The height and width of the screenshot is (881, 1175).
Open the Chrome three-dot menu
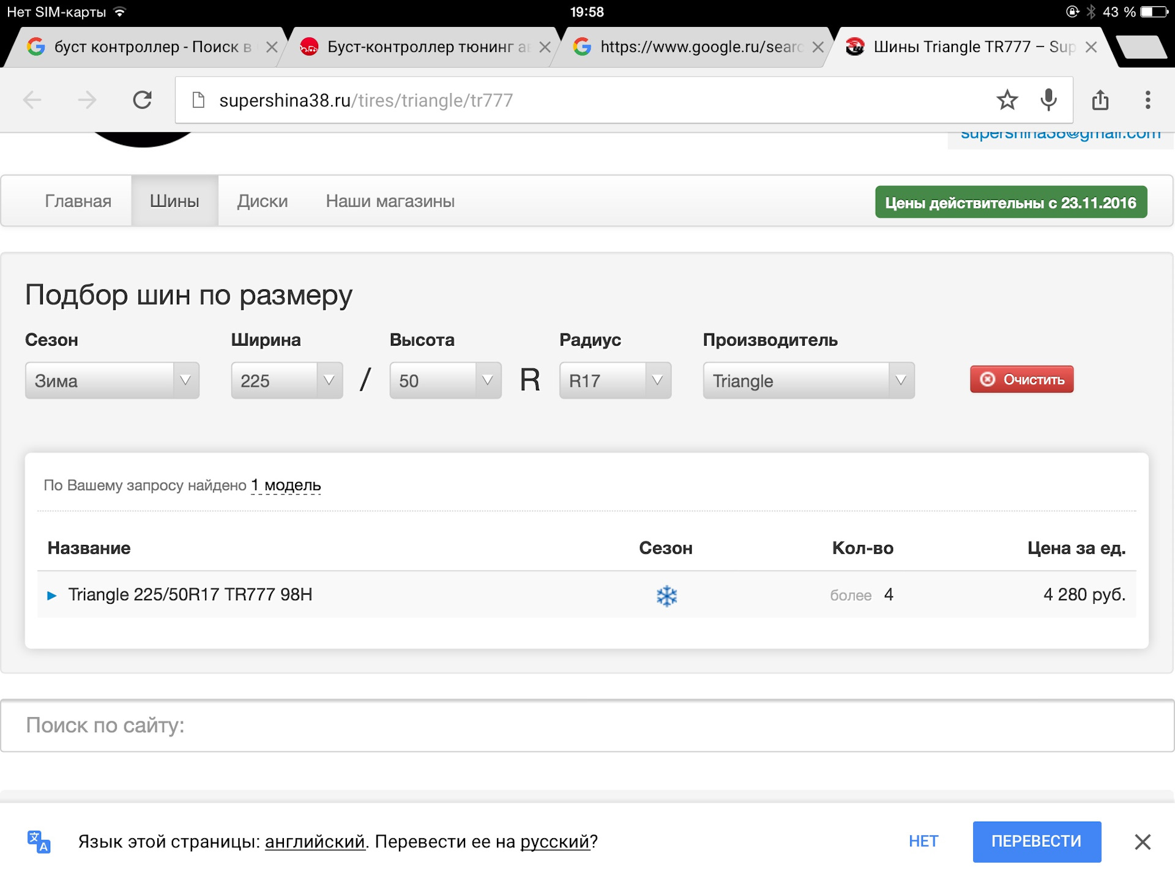click(x=1148, y=100)
